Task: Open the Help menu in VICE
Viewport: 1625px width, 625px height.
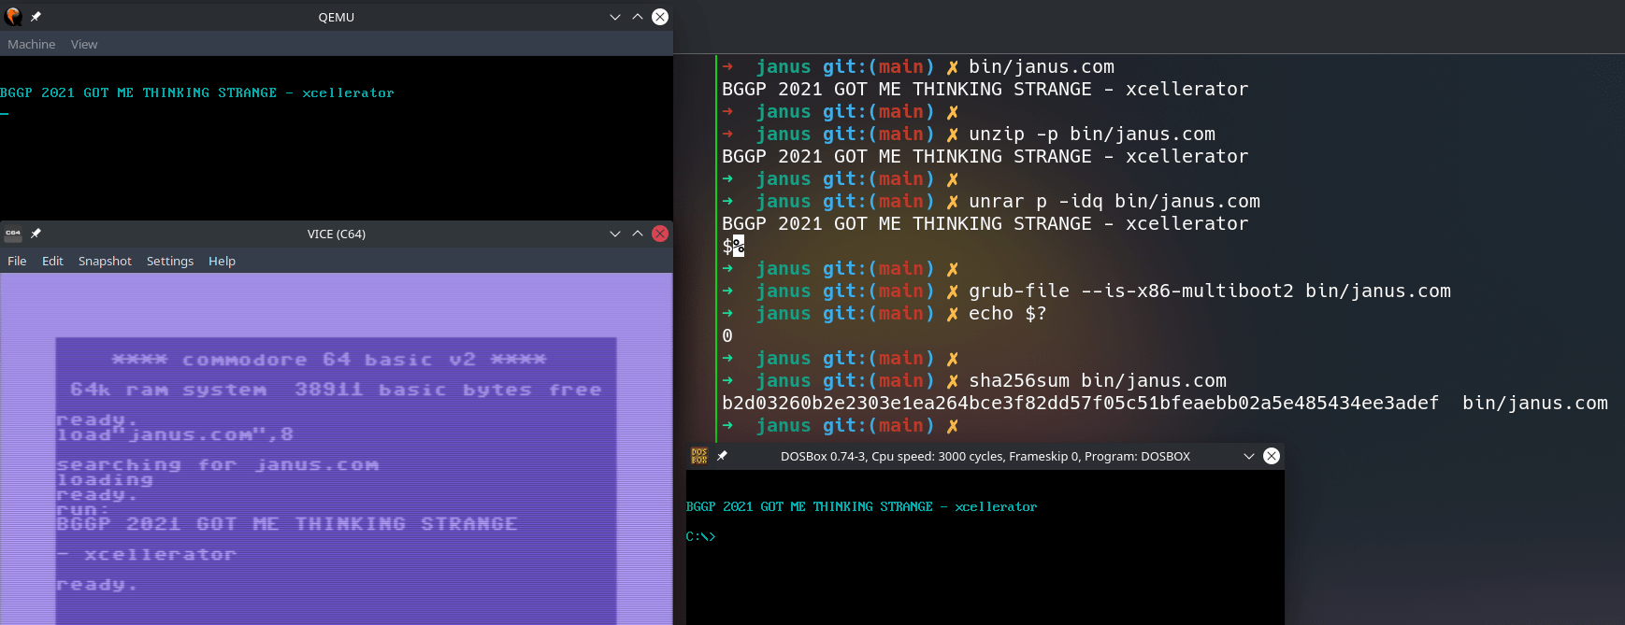Action: click(x=222, y=261)
